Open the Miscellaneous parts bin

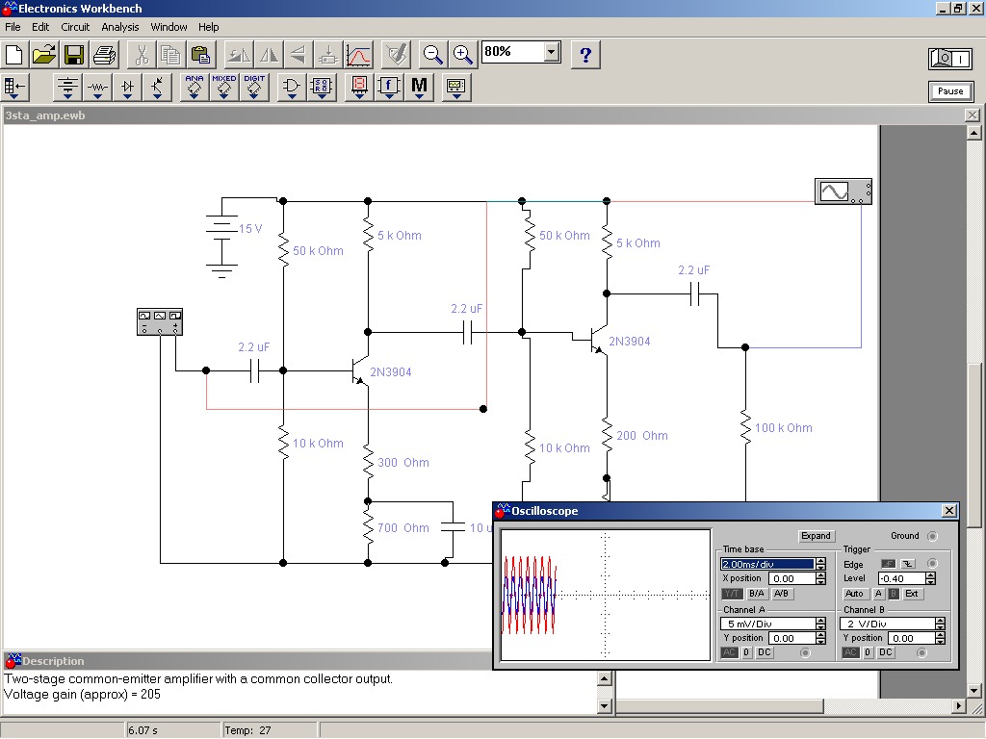click(420, 88)
